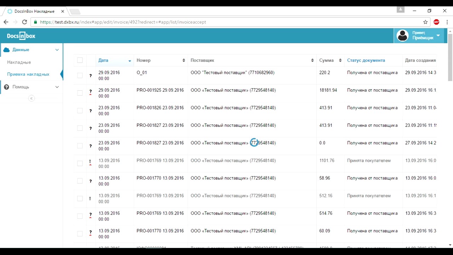Click the number cell PRO-001826 23.09.2016
Image resolution: width=453 pixels, height=255 pixels.
160,108
